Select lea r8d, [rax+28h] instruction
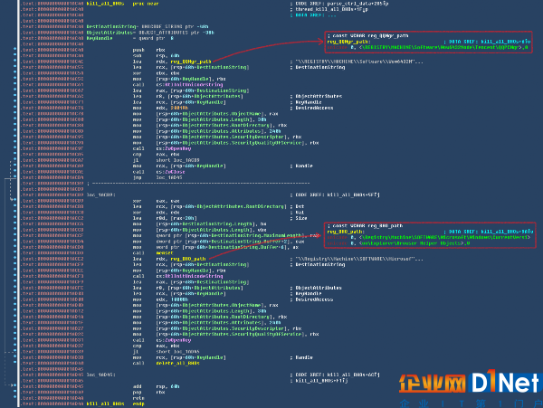Screen dimensions: 543x408 [x=165, y=218]
